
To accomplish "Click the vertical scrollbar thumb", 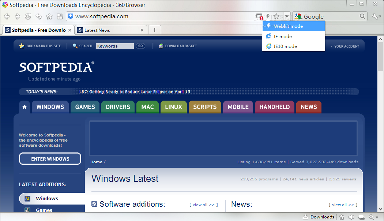I will click(380, 56).
